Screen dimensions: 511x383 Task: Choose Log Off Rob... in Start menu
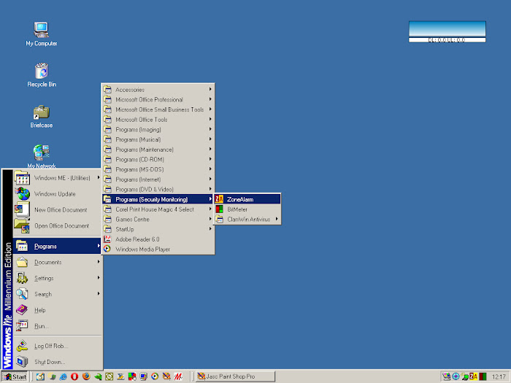pyautogui.click(x=58, y=346)
